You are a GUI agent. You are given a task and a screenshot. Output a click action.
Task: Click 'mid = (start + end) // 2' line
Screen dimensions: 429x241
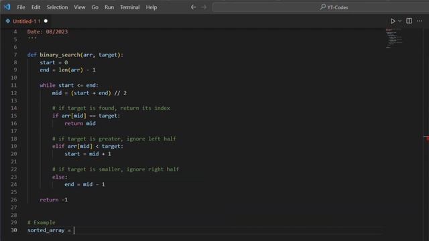(x=89, y=93)
